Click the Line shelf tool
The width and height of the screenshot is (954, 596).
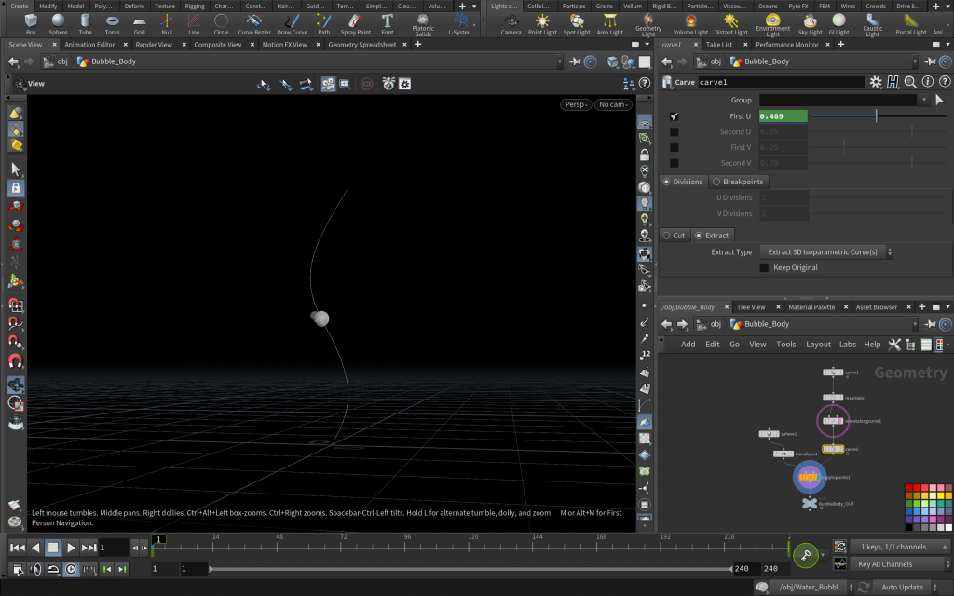click(194, 24)
